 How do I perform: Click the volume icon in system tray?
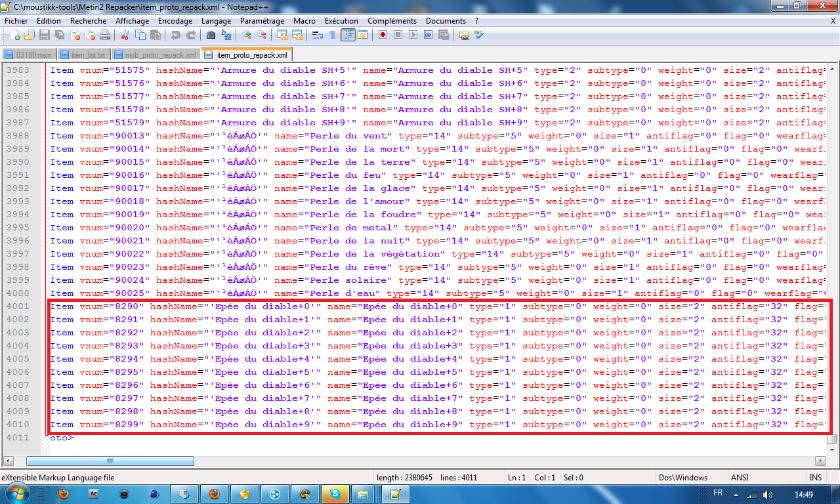coord(768,494)
